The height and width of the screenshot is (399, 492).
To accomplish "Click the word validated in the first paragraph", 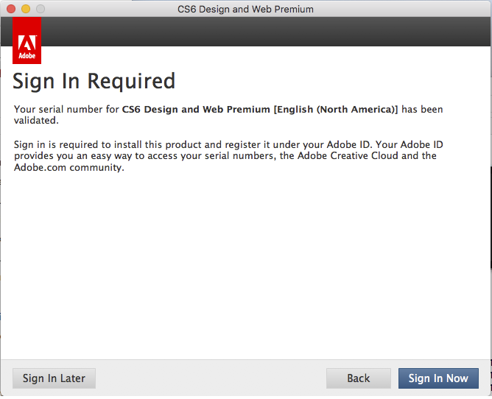I will pos(35,121).
